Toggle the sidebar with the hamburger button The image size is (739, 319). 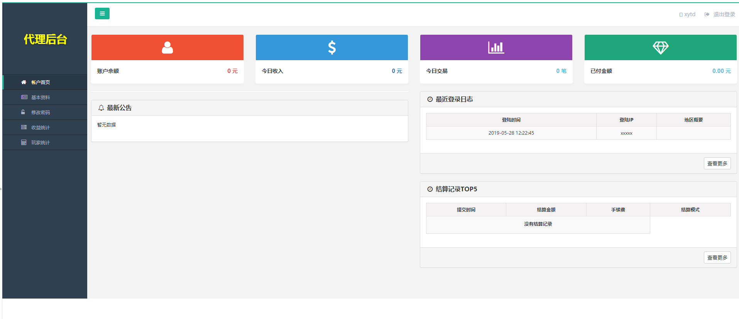pos(102,14)
